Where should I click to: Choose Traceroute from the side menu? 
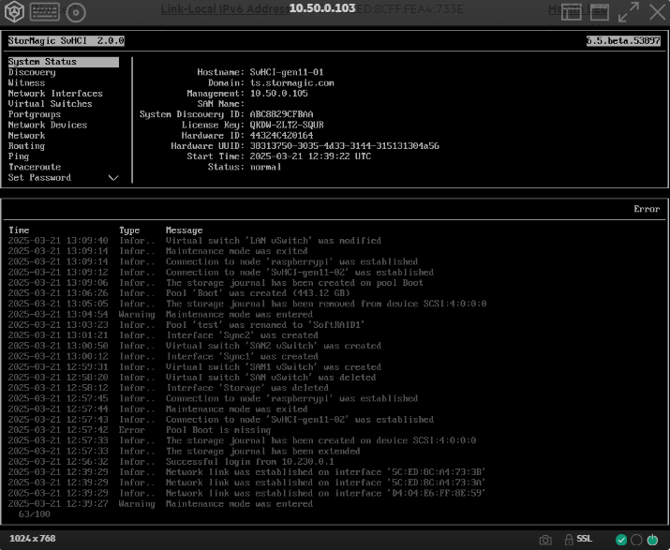[35, 167]
